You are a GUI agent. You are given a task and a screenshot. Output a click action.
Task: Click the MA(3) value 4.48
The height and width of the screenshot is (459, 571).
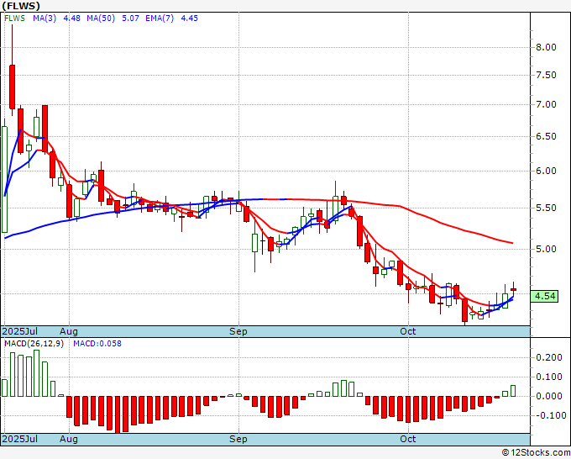(71, 18)
